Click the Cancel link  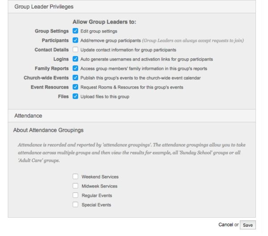coord(226,225)
